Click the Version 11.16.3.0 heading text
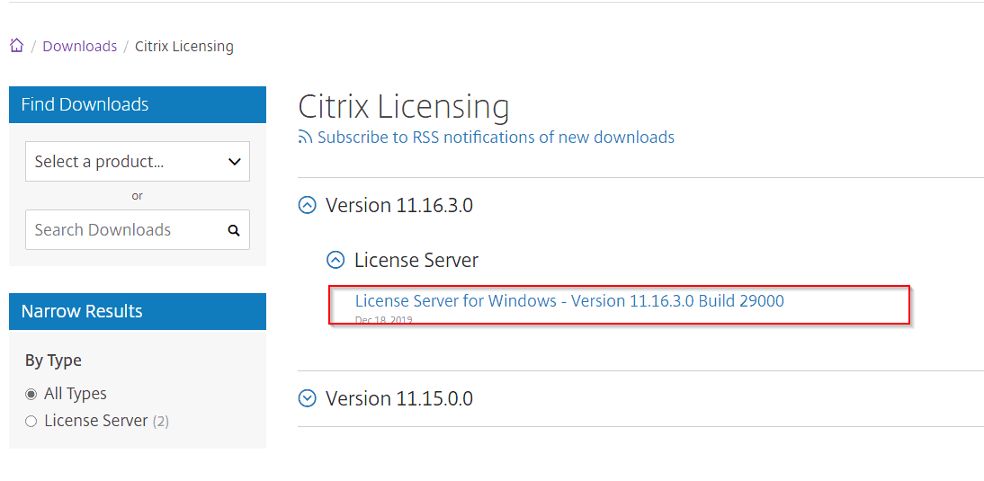The image size is (984, 481). point(399,205)
